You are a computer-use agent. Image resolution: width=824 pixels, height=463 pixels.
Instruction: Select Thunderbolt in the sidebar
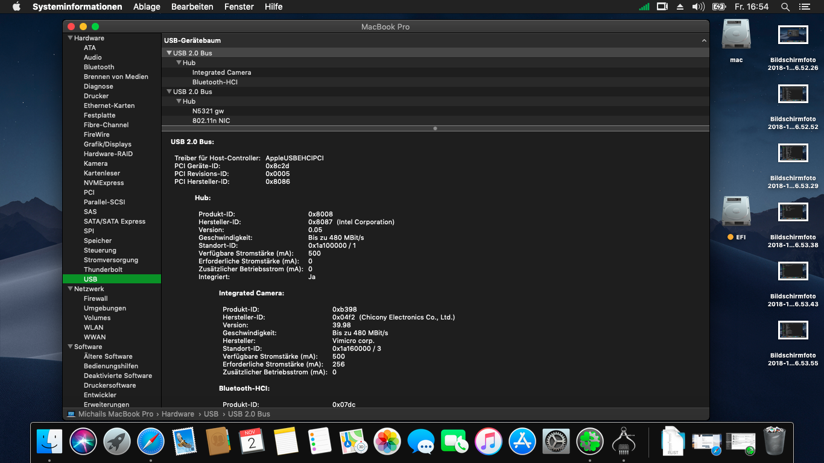click(x=103, y=269)
